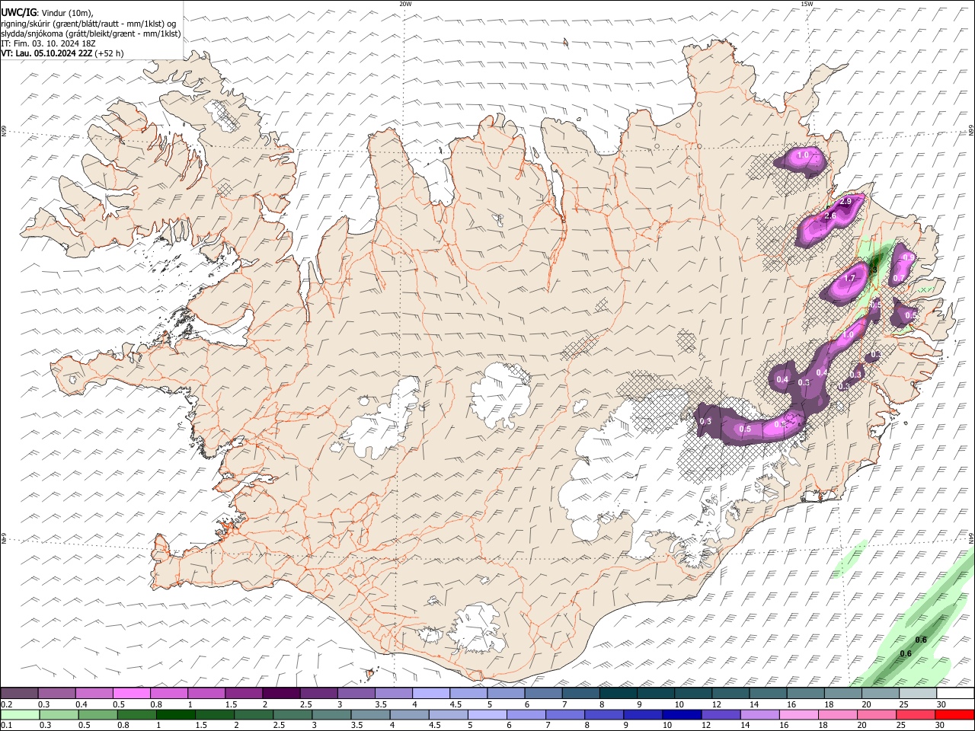Click the 0.3 swatch in lower green legend
This screenshot has height=731, width=975.
point(59,714)
